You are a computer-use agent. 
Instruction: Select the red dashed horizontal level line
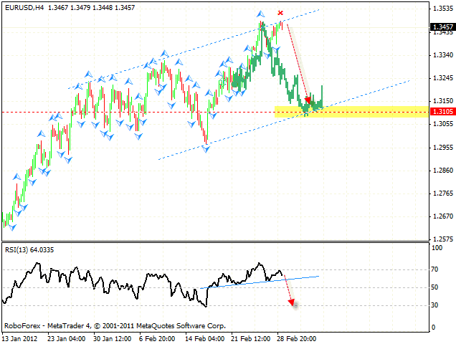[143, 113]
